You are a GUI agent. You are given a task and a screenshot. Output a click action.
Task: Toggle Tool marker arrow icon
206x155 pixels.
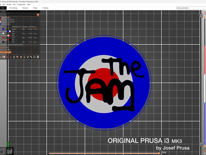click(38, 57)
